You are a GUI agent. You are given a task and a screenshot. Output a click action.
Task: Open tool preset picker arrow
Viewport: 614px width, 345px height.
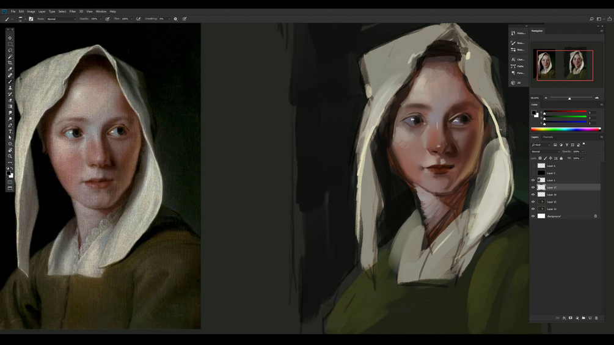click(x=12, y=19)
